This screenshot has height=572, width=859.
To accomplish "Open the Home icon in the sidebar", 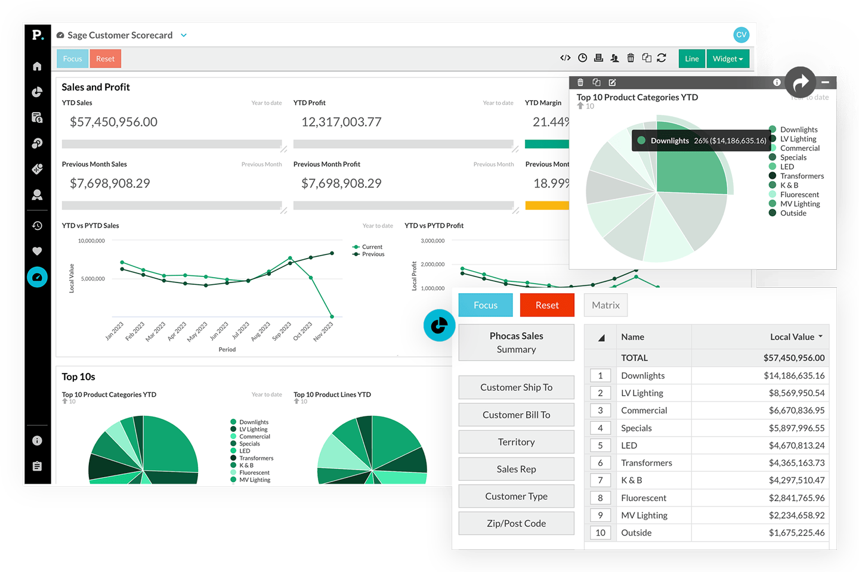I will tap(37, 66).
